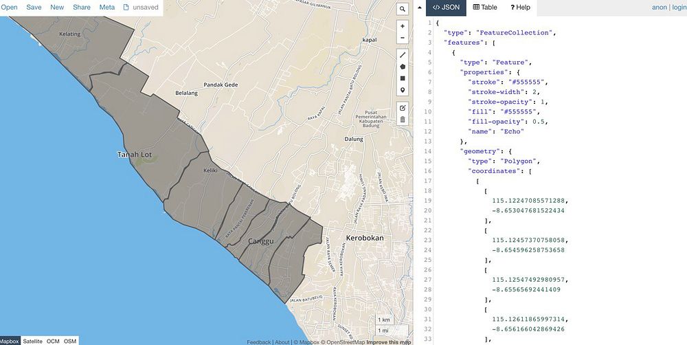The width and height of the screenshot is (687, 345).
Task: Click the "fill-opacity": 0.5 line
Action: click(508, 122)
